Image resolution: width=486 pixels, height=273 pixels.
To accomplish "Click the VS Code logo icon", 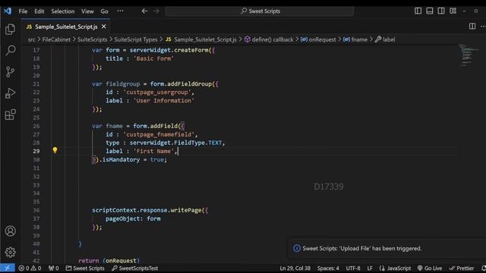I will pos(8,11).
